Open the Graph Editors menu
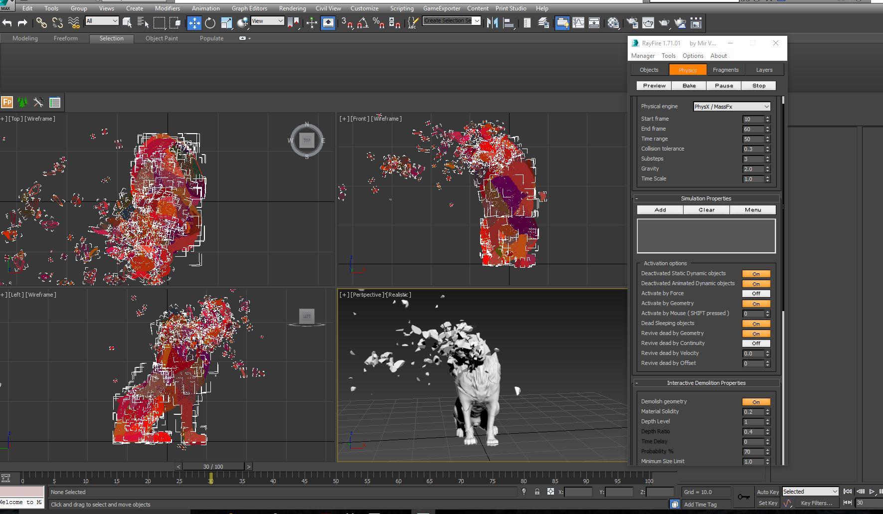 (249, 8)
